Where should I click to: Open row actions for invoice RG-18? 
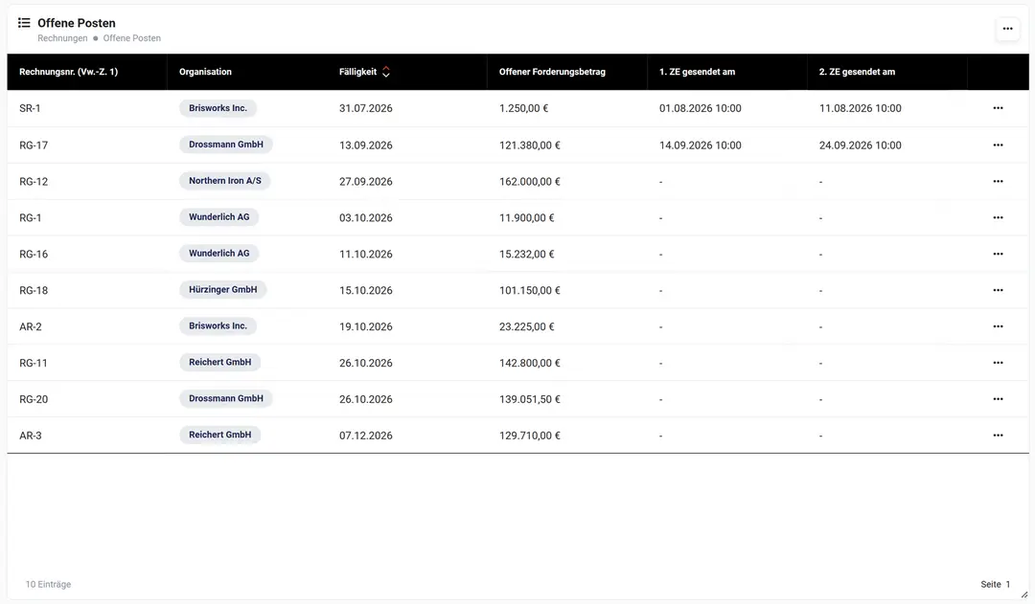(x=998, y=290)
